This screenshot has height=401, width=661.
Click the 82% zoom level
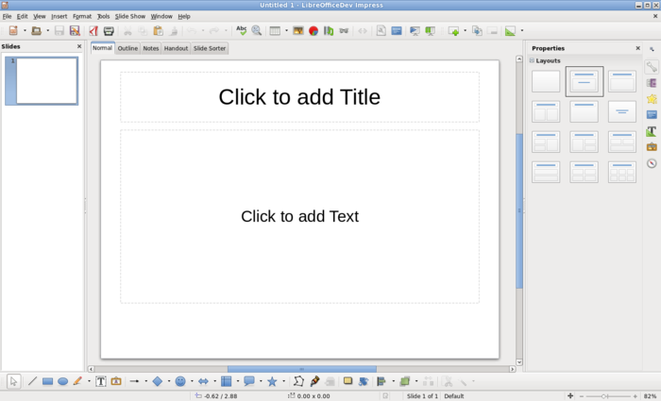(650, 396)
